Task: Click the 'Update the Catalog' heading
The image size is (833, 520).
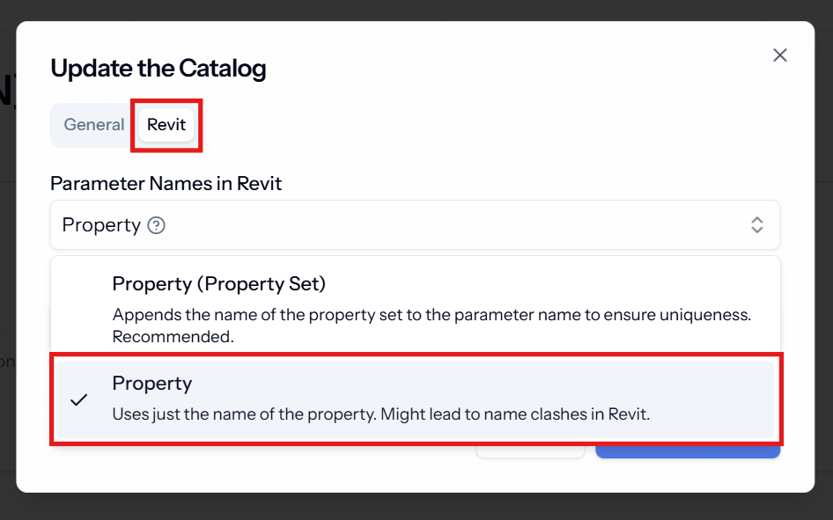Action: click(158, 69)
